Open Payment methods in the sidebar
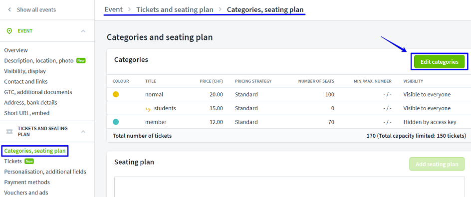This screenshot has width=471, height=197. [x=27, y=182]
